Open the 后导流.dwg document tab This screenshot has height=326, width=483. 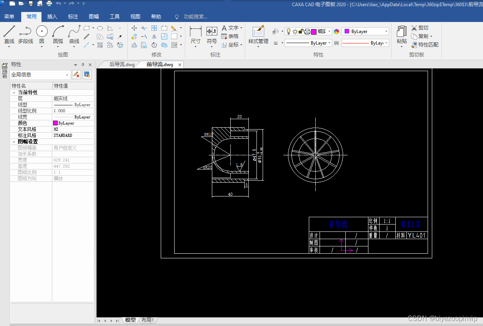[122, 64]
